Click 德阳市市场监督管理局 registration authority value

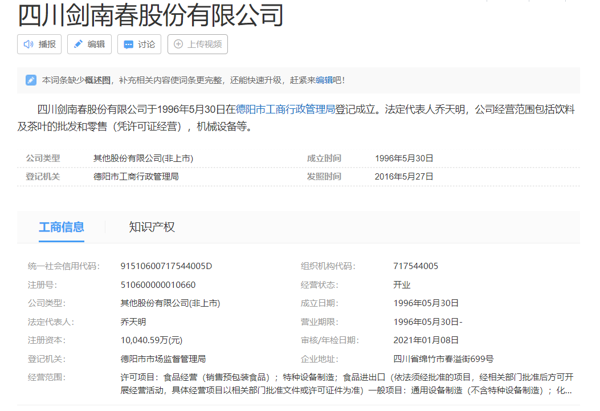163,359
